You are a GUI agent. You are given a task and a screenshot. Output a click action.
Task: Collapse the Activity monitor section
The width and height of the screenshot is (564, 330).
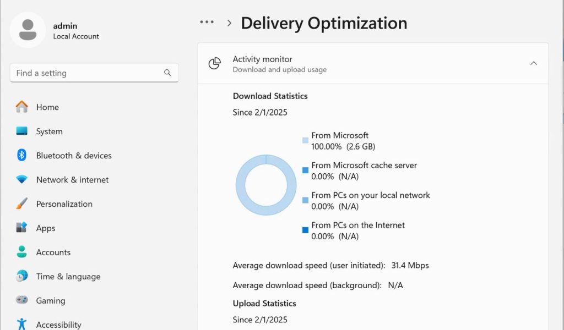(533, 63)
